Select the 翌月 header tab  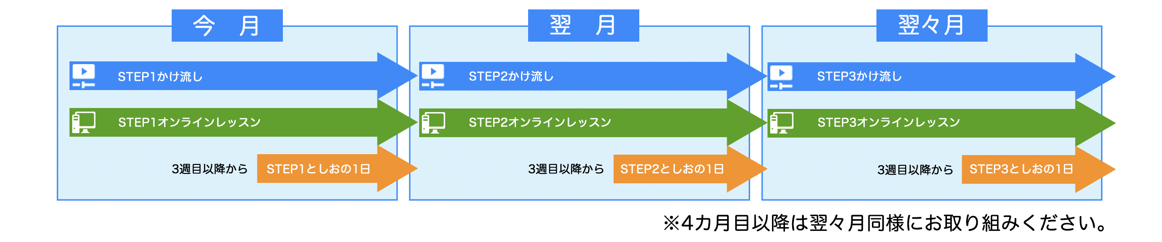[x=583, y=26]
